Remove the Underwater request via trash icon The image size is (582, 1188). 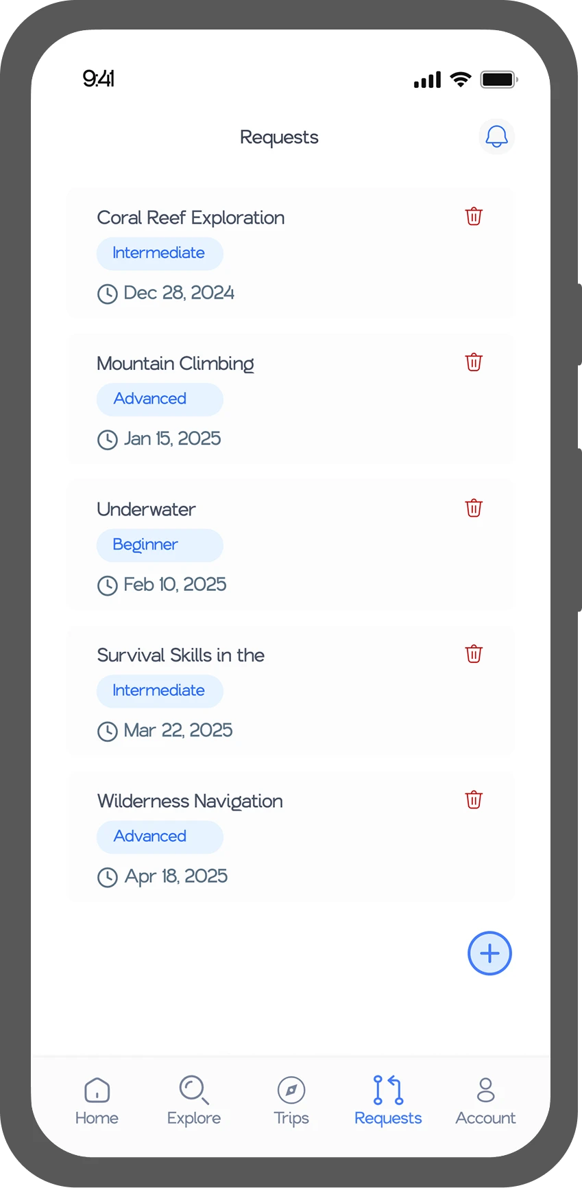pyautogui.click(x=474, y=509)
